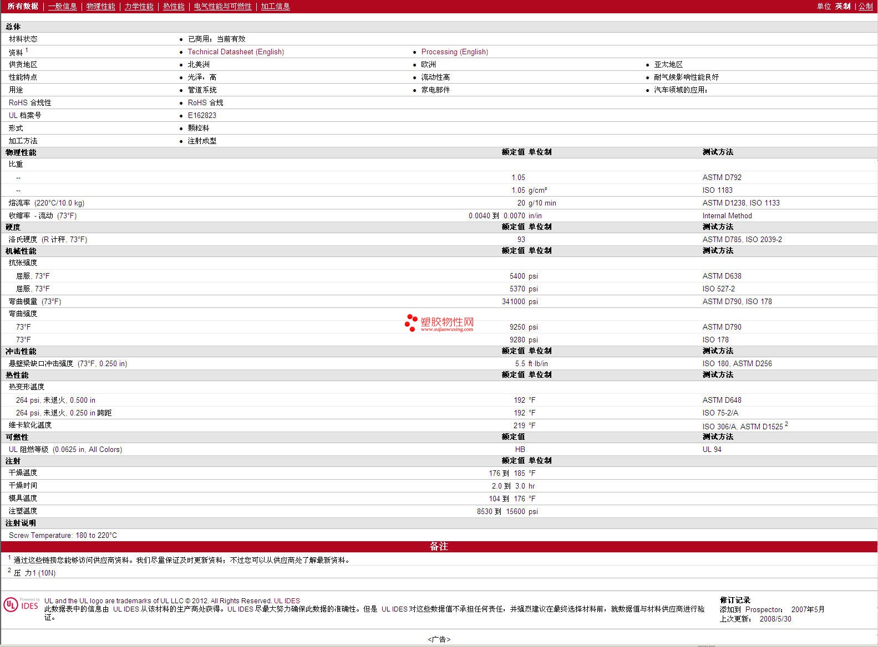Click UL 阻燃等级 property link
Viewport: 878px width, 647px height.
29,450
